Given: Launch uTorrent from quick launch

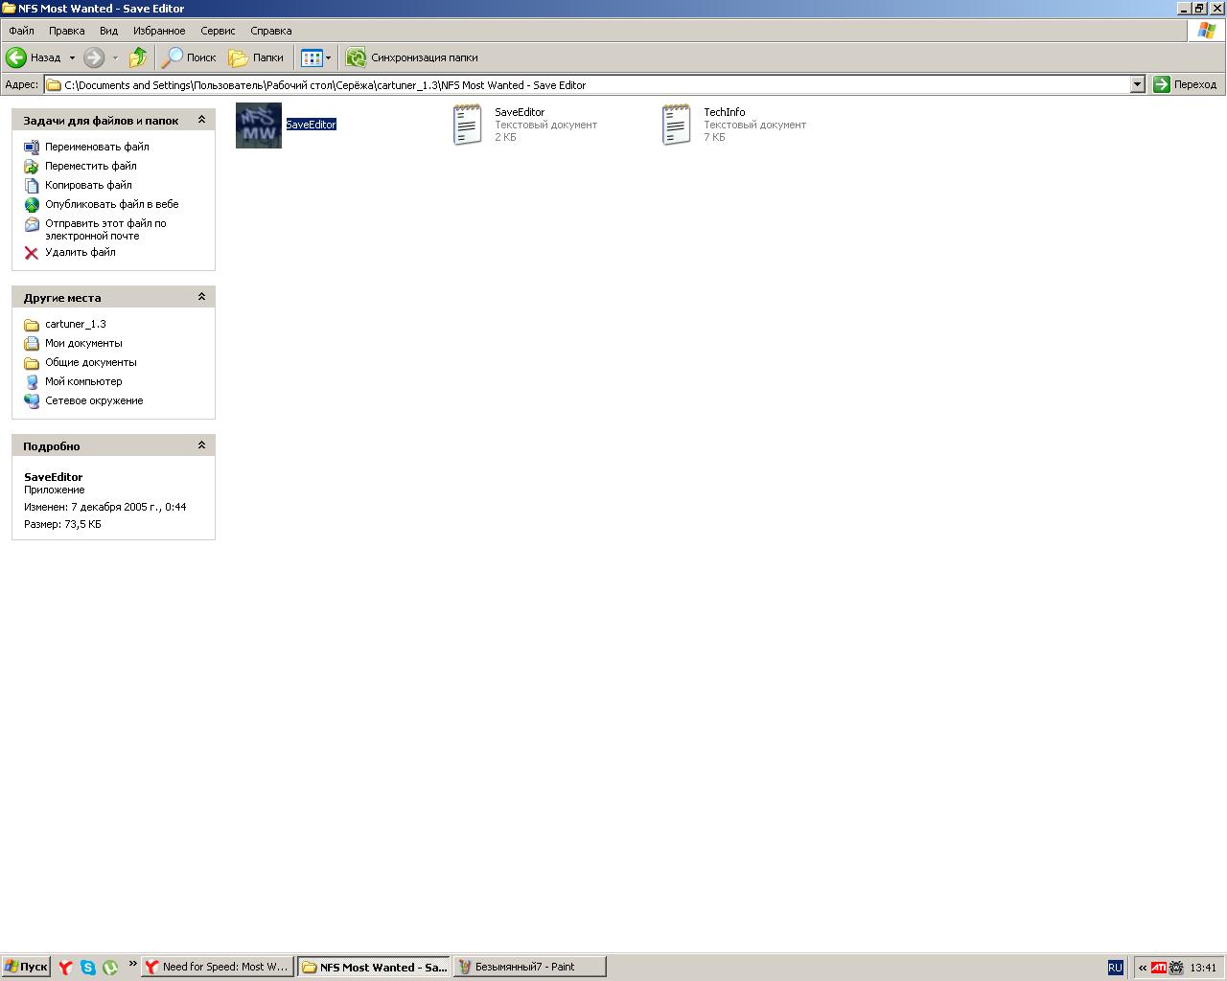Looking at the screenshot, I should pos(110,968).
